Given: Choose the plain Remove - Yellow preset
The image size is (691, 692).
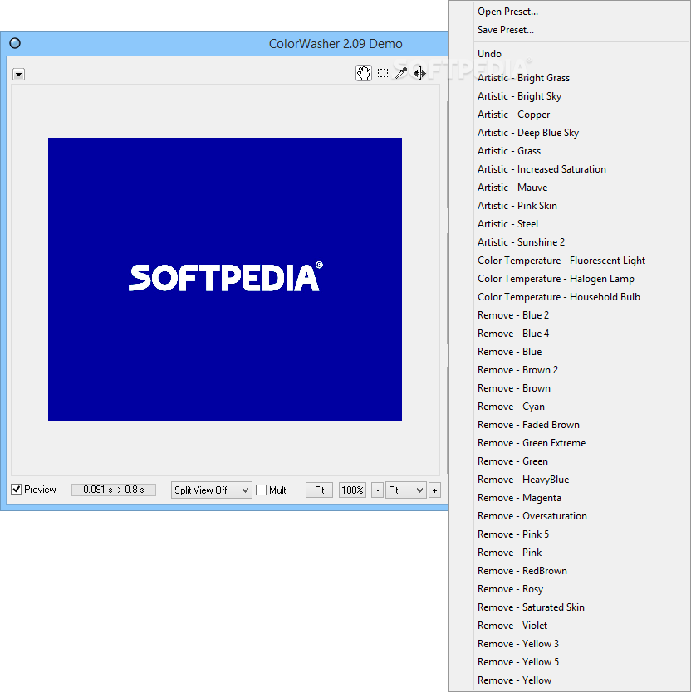Looking at the screenshot, I should 569,680.
